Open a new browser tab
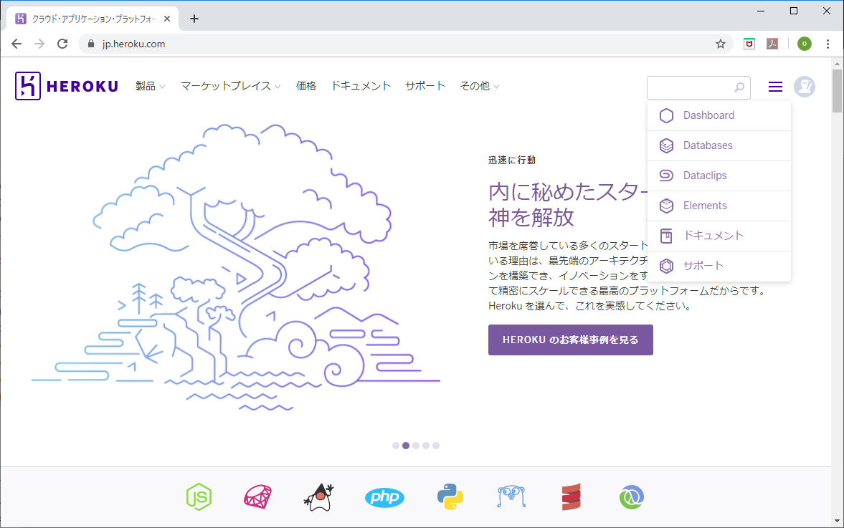The height and width of the screenshot is (528, 844). (x=194, y=19)
